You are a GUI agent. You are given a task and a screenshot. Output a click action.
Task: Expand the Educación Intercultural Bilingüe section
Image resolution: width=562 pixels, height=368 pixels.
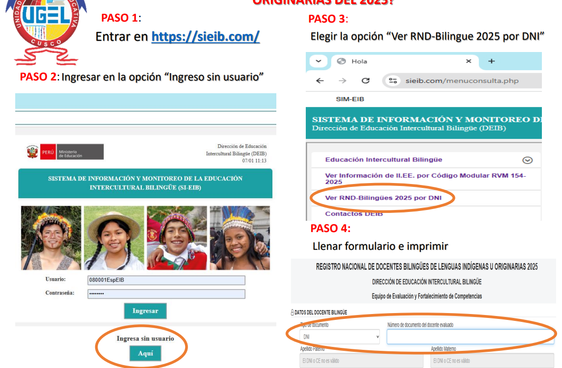coord(527,160)
